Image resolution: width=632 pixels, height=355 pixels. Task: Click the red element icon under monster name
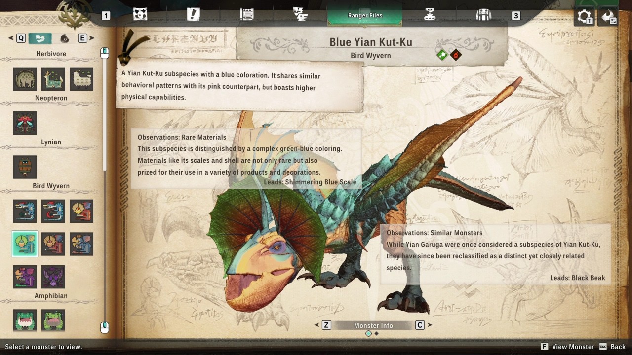point(456,55)
